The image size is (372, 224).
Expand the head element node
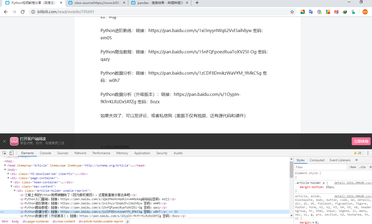(5, 165)
